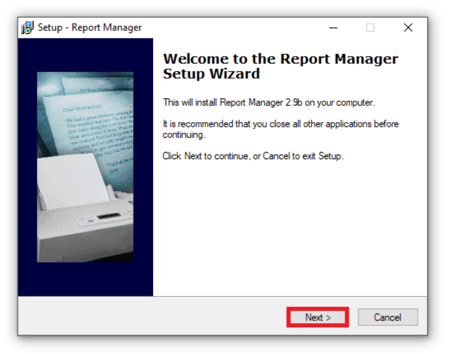Click the "Setup - Report Manager" title text
450x354 pixels.
click(x=90, y=27)
